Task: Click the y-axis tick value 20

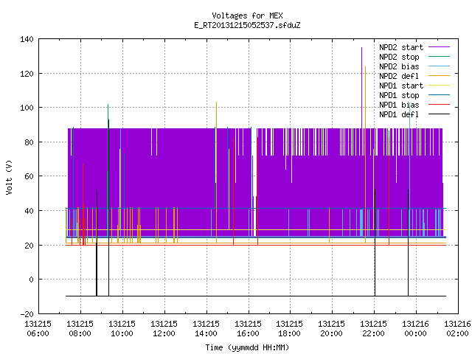Action: [29, 246]
